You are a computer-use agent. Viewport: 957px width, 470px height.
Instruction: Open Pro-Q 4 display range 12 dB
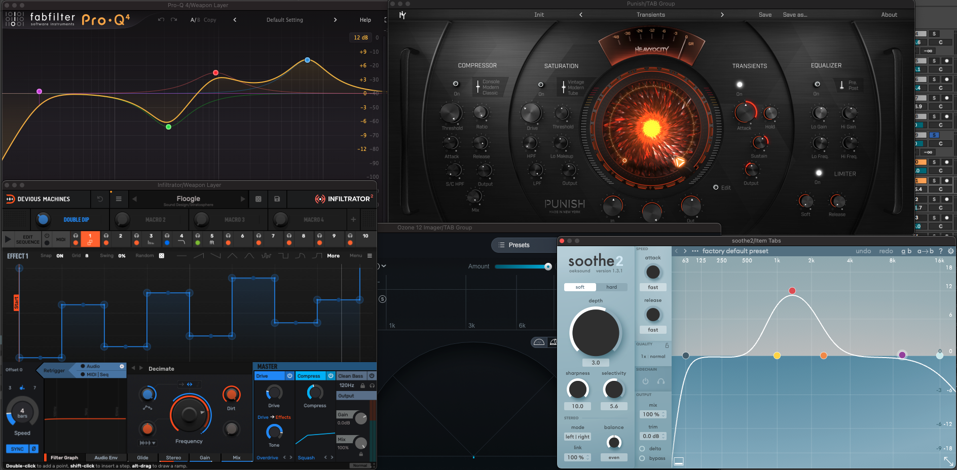pyautogui.click(x=361, y=37)
